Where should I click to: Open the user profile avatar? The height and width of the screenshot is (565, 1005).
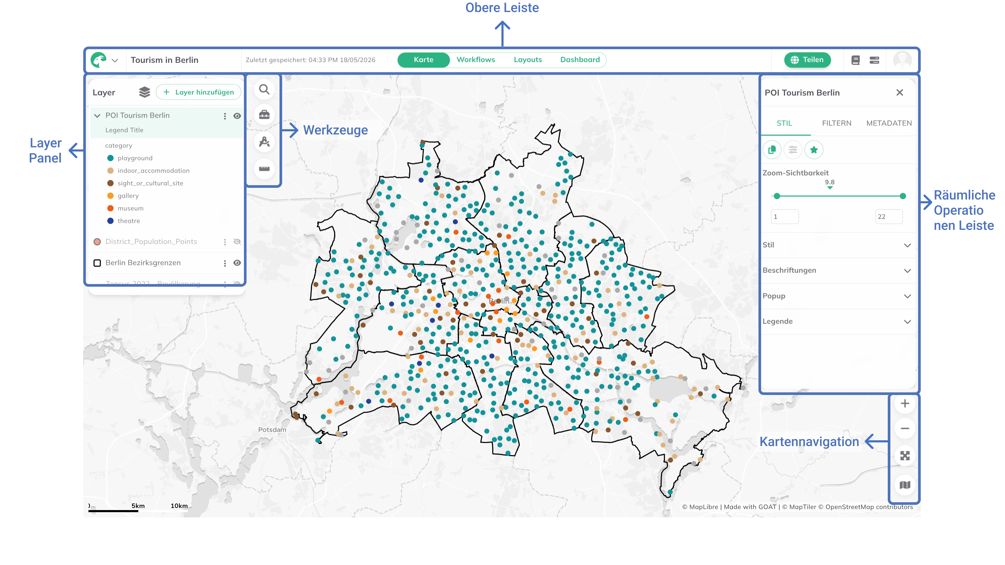pyautogui.click(x=902, y=60)
